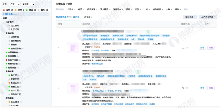Open 体外诊断试剂 industry link
The width and height of the screenshot is (221, 108).
click(x=97, y=64)
